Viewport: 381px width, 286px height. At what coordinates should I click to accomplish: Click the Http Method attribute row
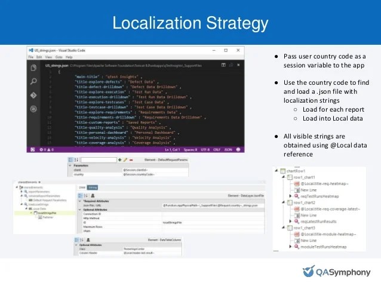click(x=171, y=218)
